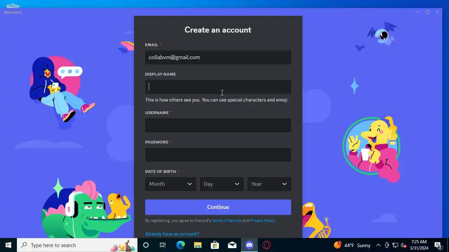Click the Discord taskbar icon
Image resolution: width=449 pixels, height=252 pixels.
point(249,245)
